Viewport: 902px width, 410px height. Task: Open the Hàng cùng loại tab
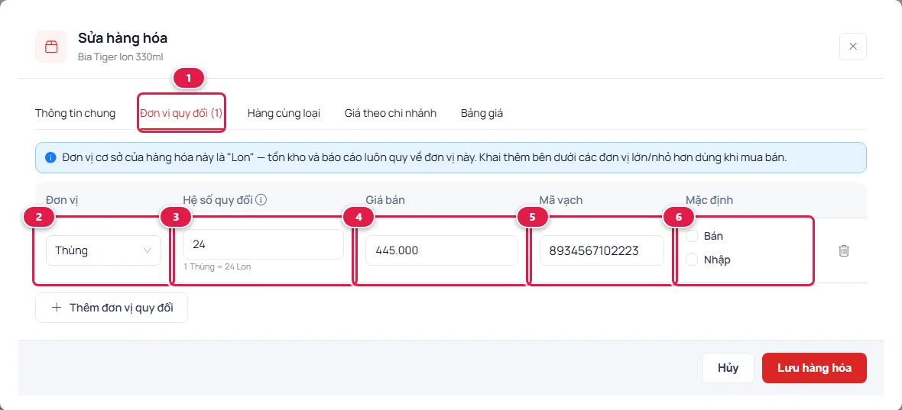(284, 113)
